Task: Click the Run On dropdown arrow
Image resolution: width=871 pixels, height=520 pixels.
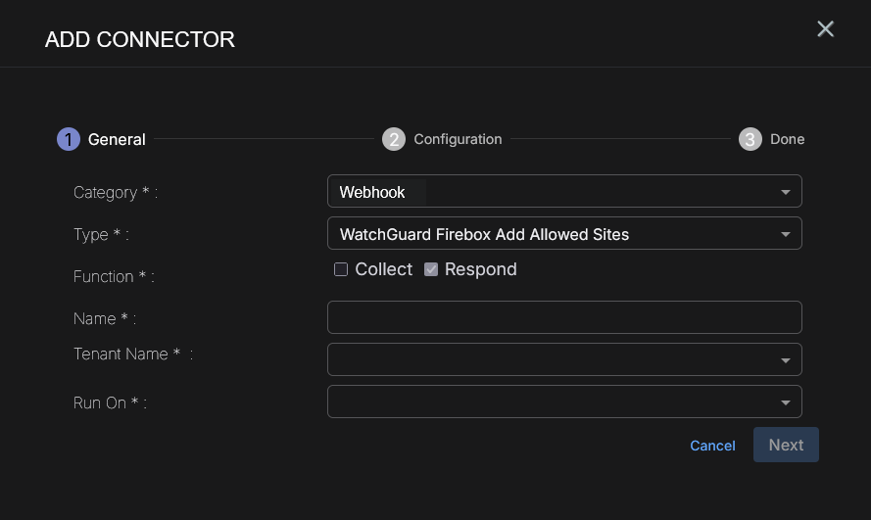Action: coord(785,402)
